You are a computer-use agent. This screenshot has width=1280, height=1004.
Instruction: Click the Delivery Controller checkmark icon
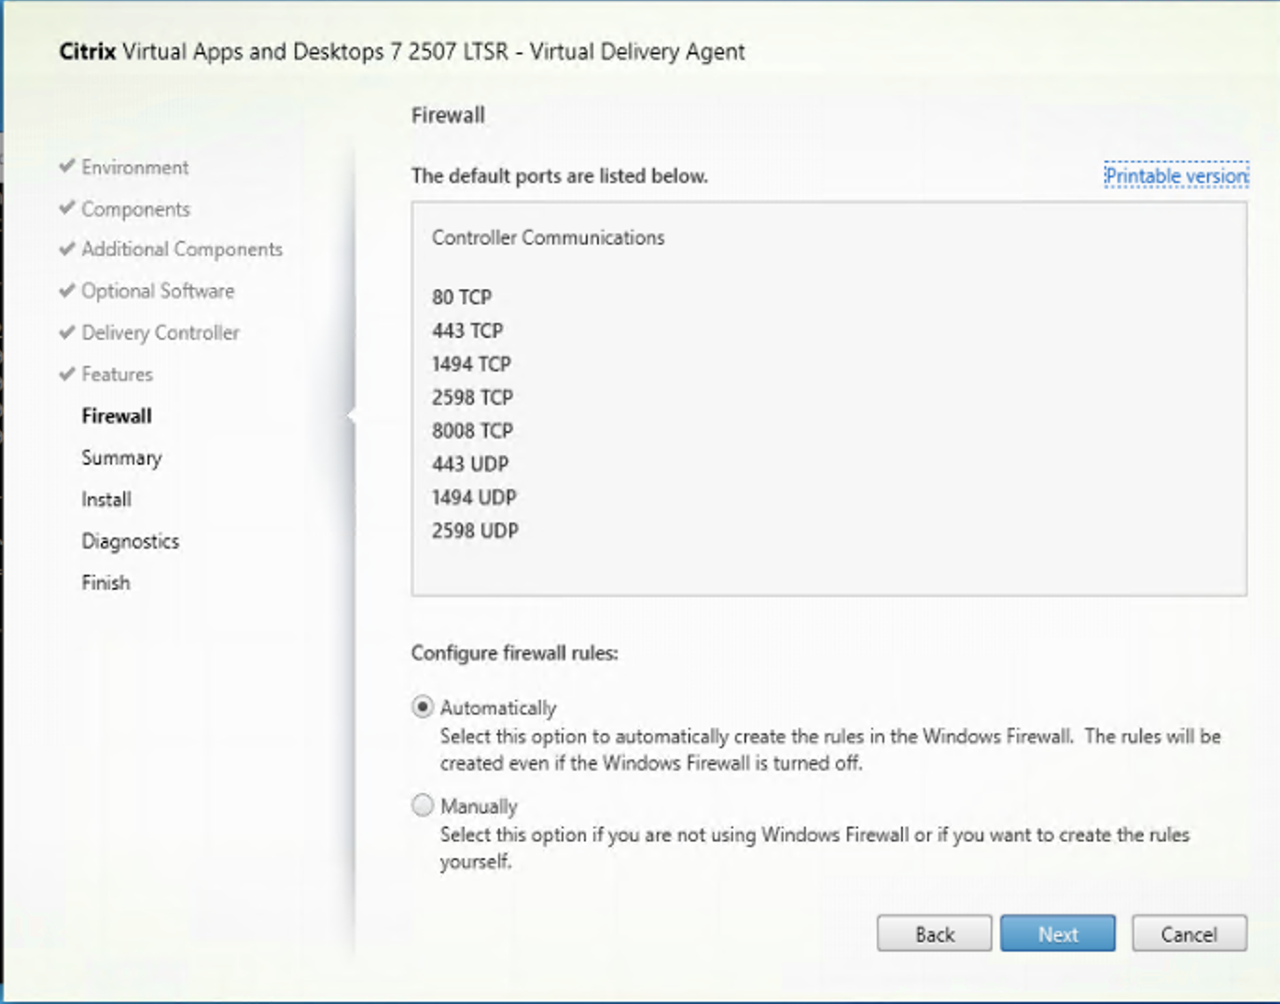65,332
